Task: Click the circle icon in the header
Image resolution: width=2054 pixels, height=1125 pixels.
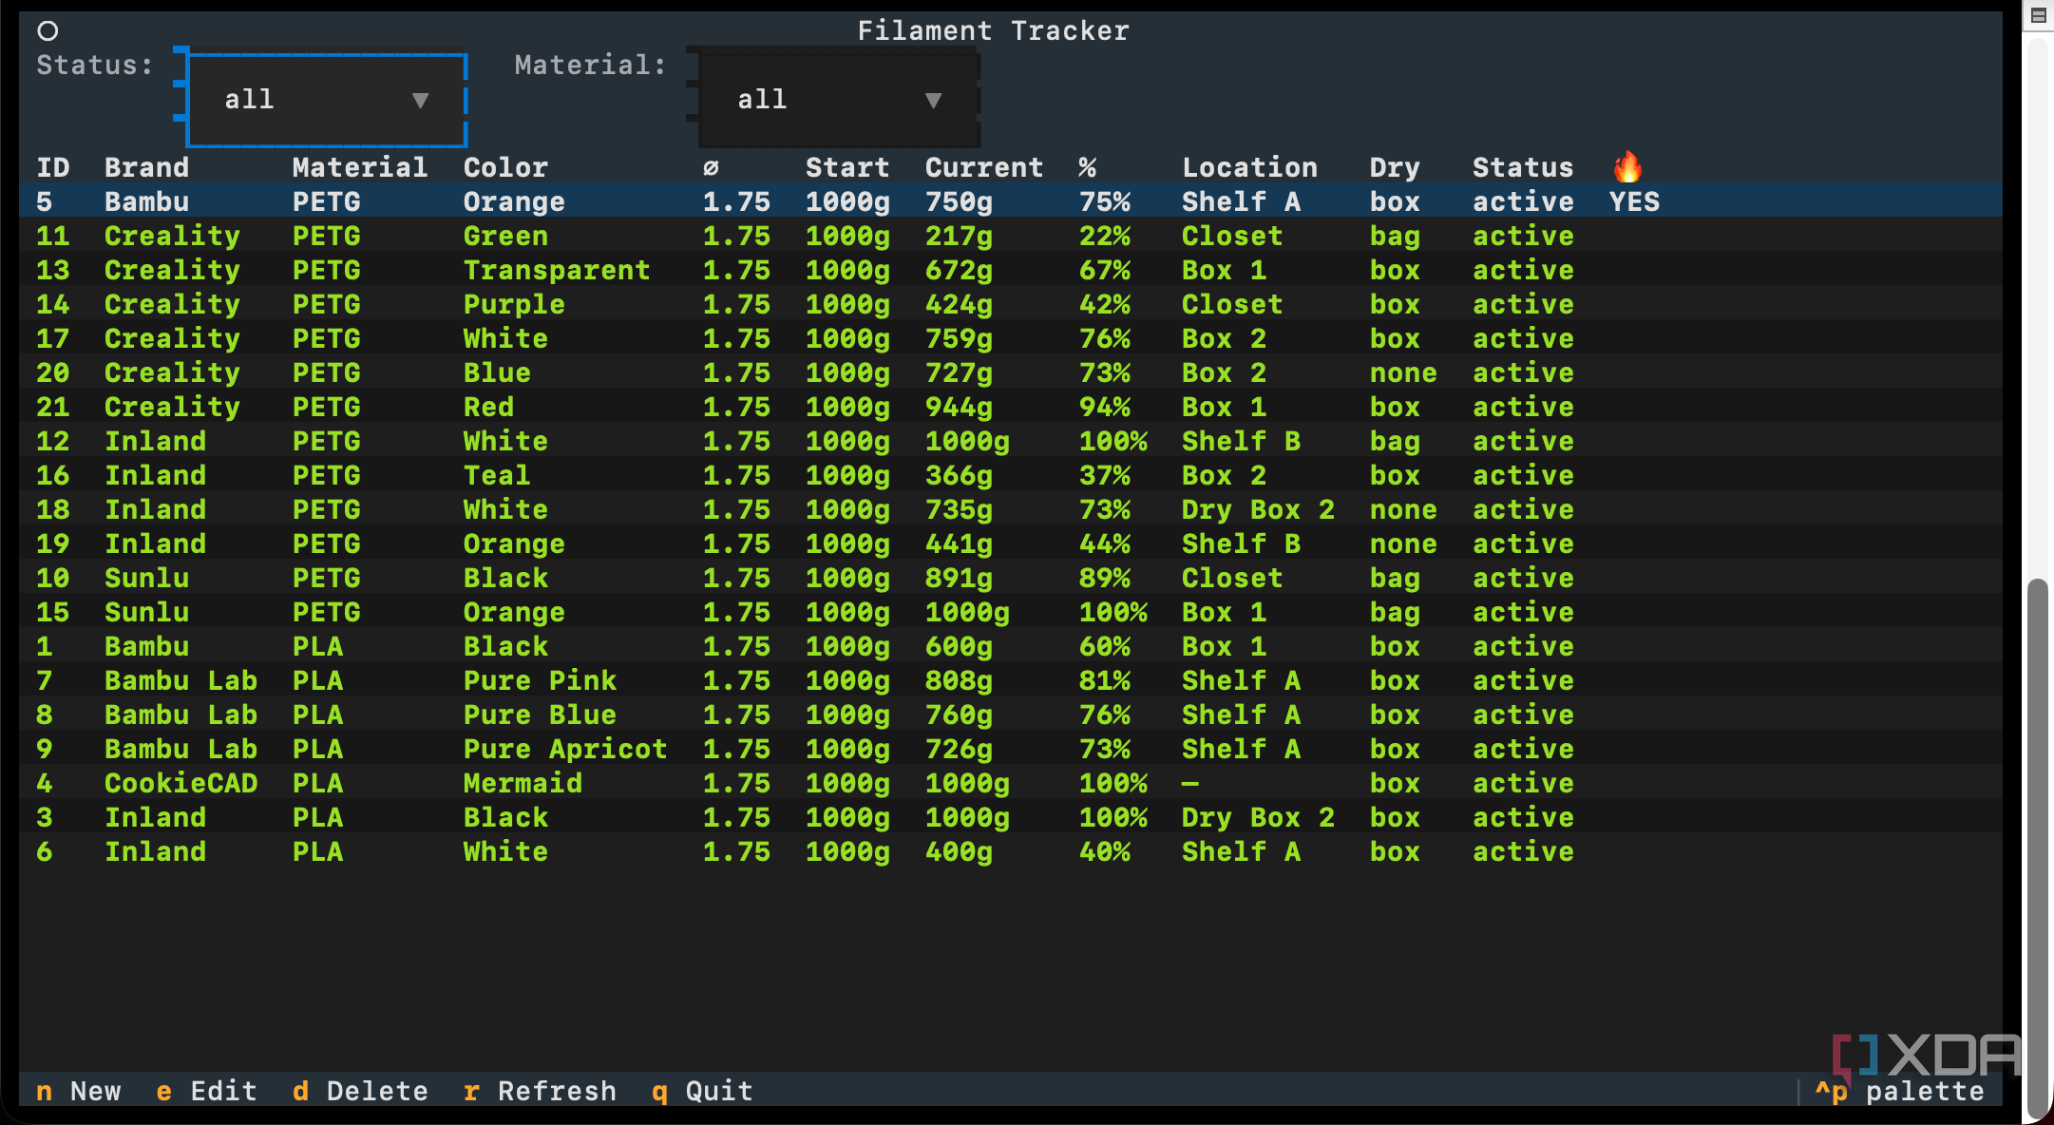Action: pyautogui.click(x=48, y=31)
